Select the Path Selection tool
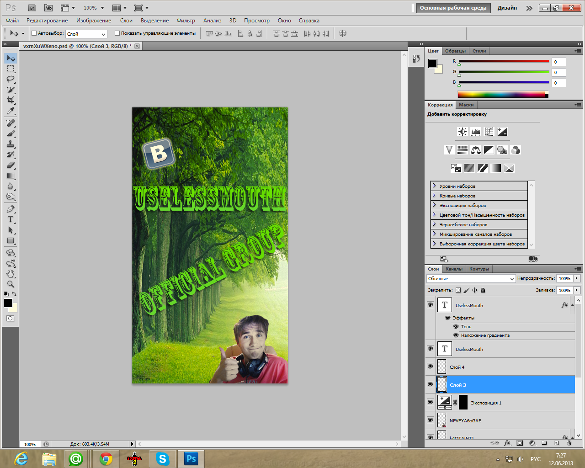 [x=11, y=230]
